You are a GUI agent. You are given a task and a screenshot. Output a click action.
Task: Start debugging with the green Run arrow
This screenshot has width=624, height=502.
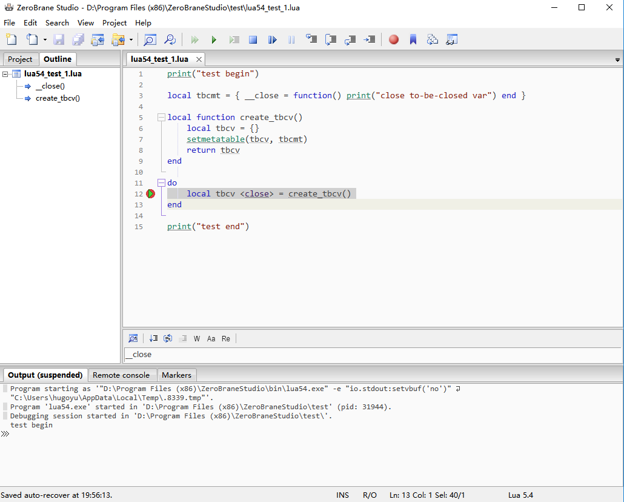[x=214, y=39]
